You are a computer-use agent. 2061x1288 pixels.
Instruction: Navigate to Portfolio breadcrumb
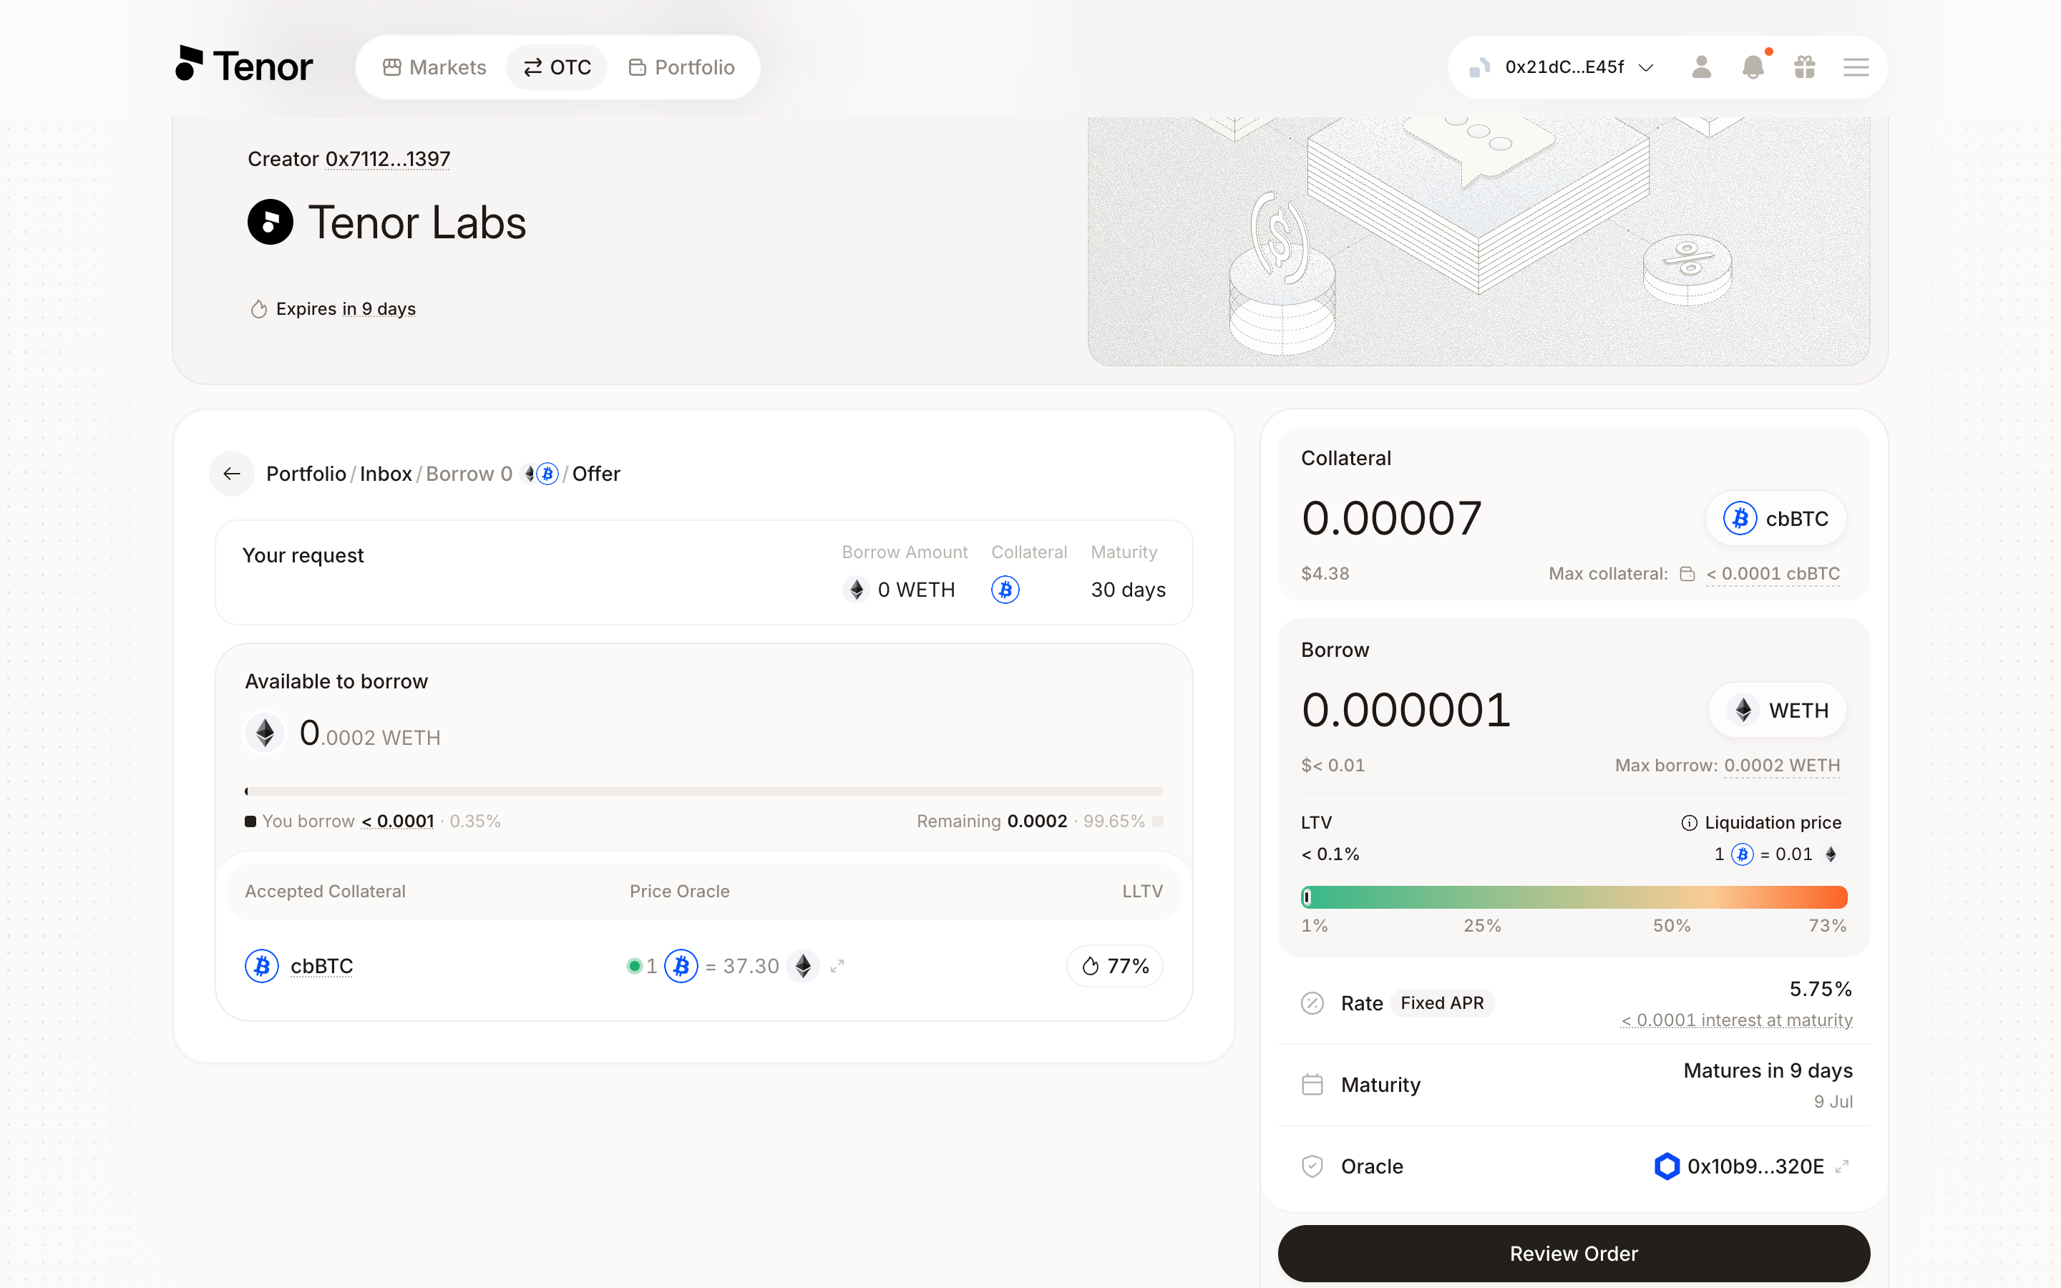tap(306, 474)
